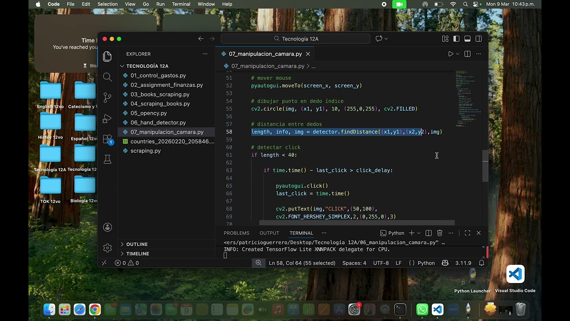This screenshot has height=321, width=570.
Task: Toggle the bottom panel visibility
Action: click(x=468, y=39)
